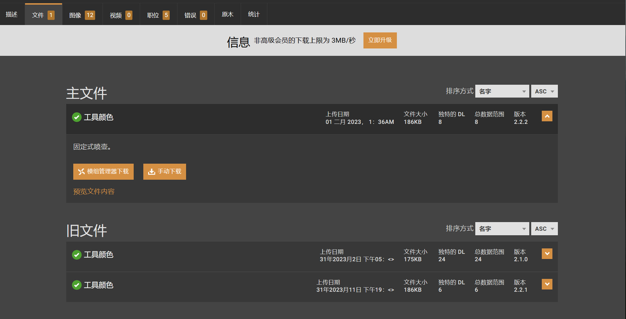Open the 视频 tab
This screenshot has height=319, width=626.
(121, 14)
